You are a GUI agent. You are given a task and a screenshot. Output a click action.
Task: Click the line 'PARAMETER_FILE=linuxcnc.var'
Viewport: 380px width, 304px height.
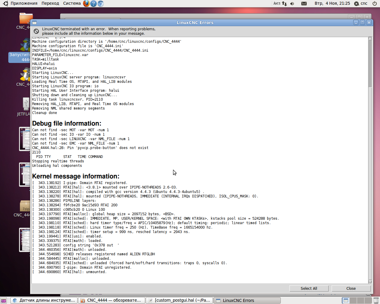click(x=60, y=55)
